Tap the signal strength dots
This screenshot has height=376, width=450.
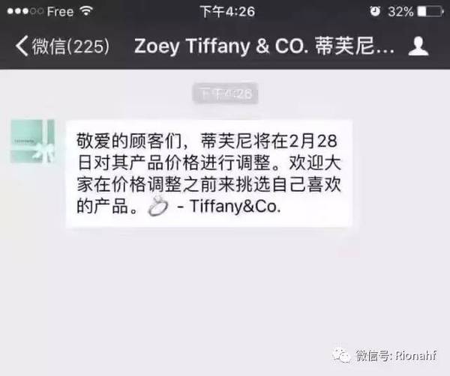click(25, 11)
